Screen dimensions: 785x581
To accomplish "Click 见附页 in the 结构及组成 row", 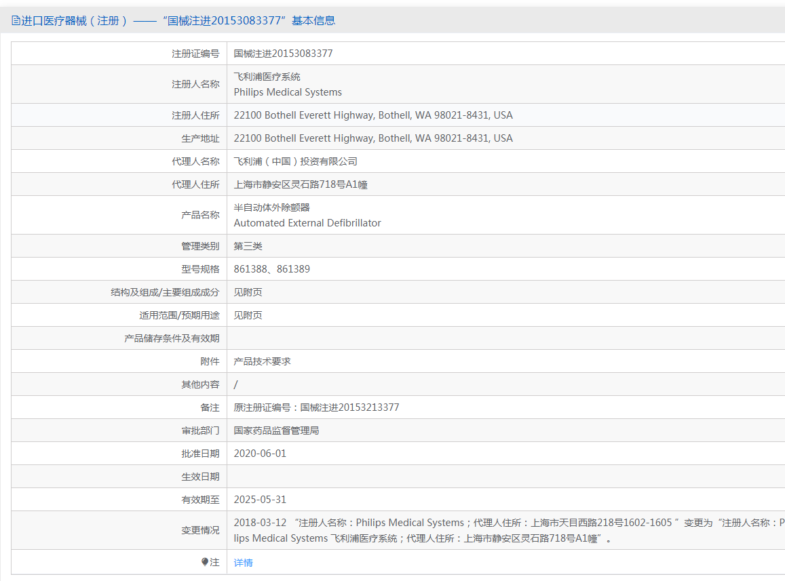I will point(248,292).
